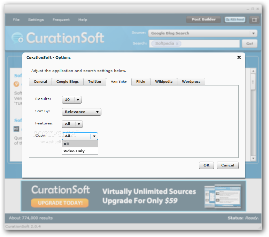Choose Video Only in Copy list
Screen dimensions: 269x237
(x=80, y=151)
